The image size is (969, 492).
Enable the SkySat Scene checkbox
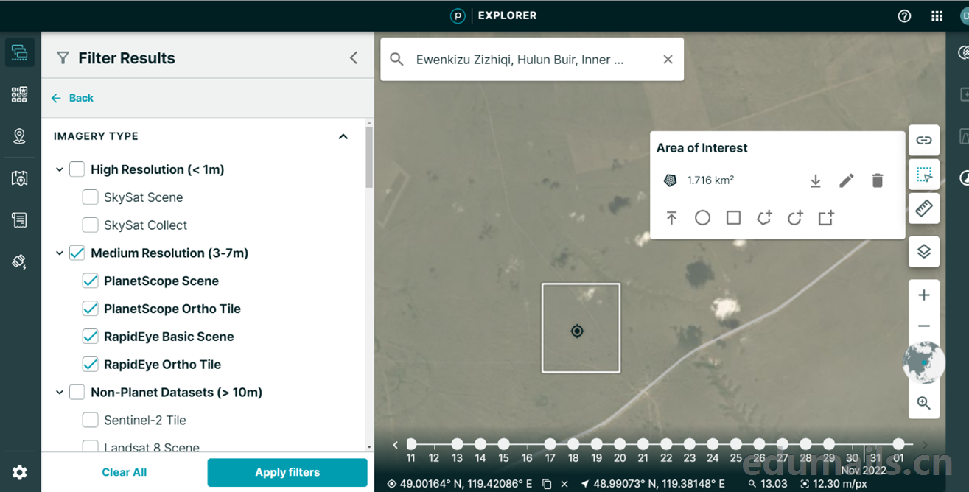[x=90, y=197]
